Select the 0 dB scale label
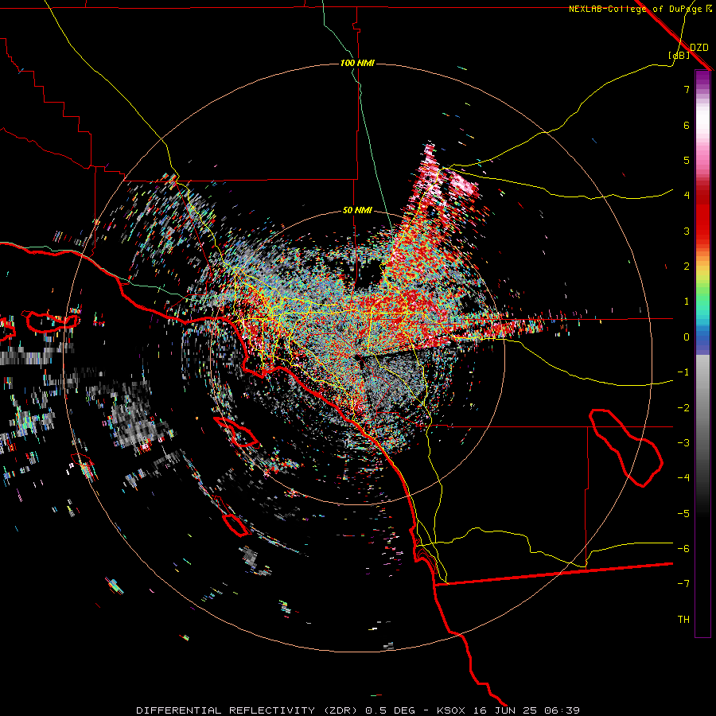716x716 pixels. click(687, 337)
